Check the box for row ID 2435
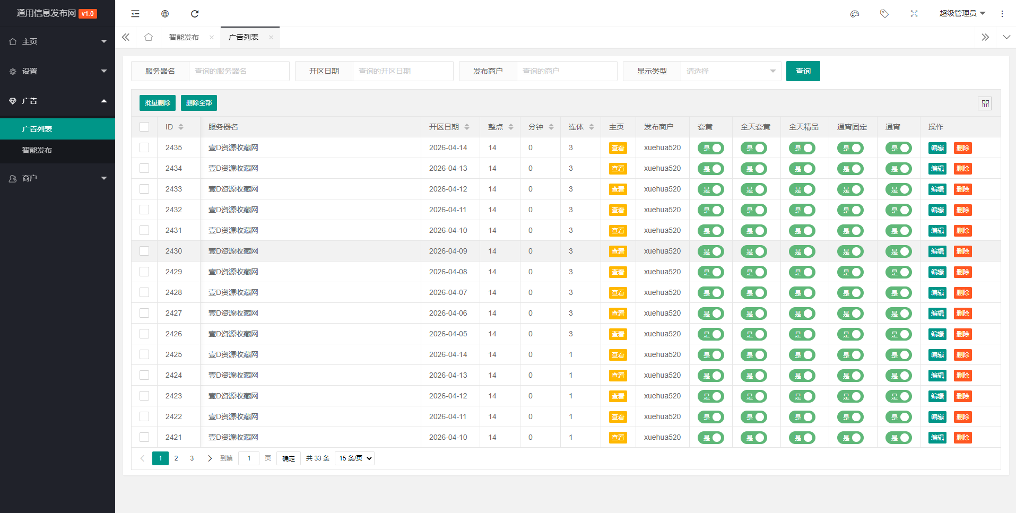The width and height of the screenshot is (1016, 513). point(144,147)
